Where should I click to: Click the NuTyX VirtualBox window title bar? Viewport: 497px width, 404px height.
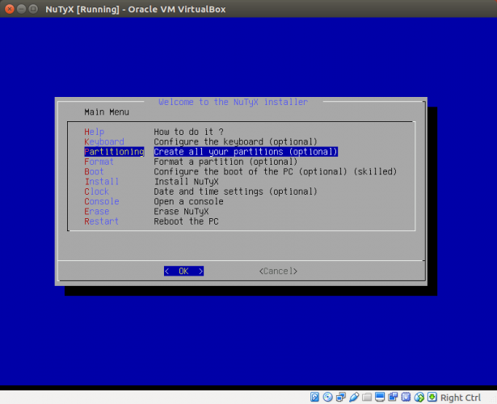point(249,9)
